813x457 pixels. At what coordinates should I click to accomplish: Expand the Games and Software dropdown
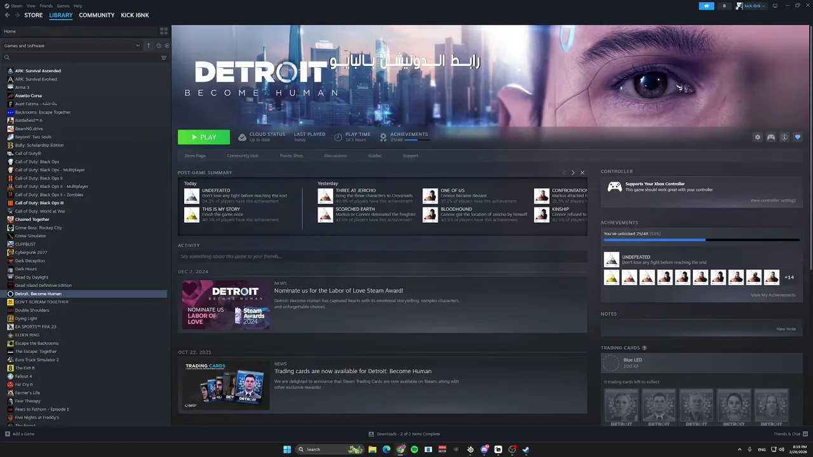(x=72, y=46)
